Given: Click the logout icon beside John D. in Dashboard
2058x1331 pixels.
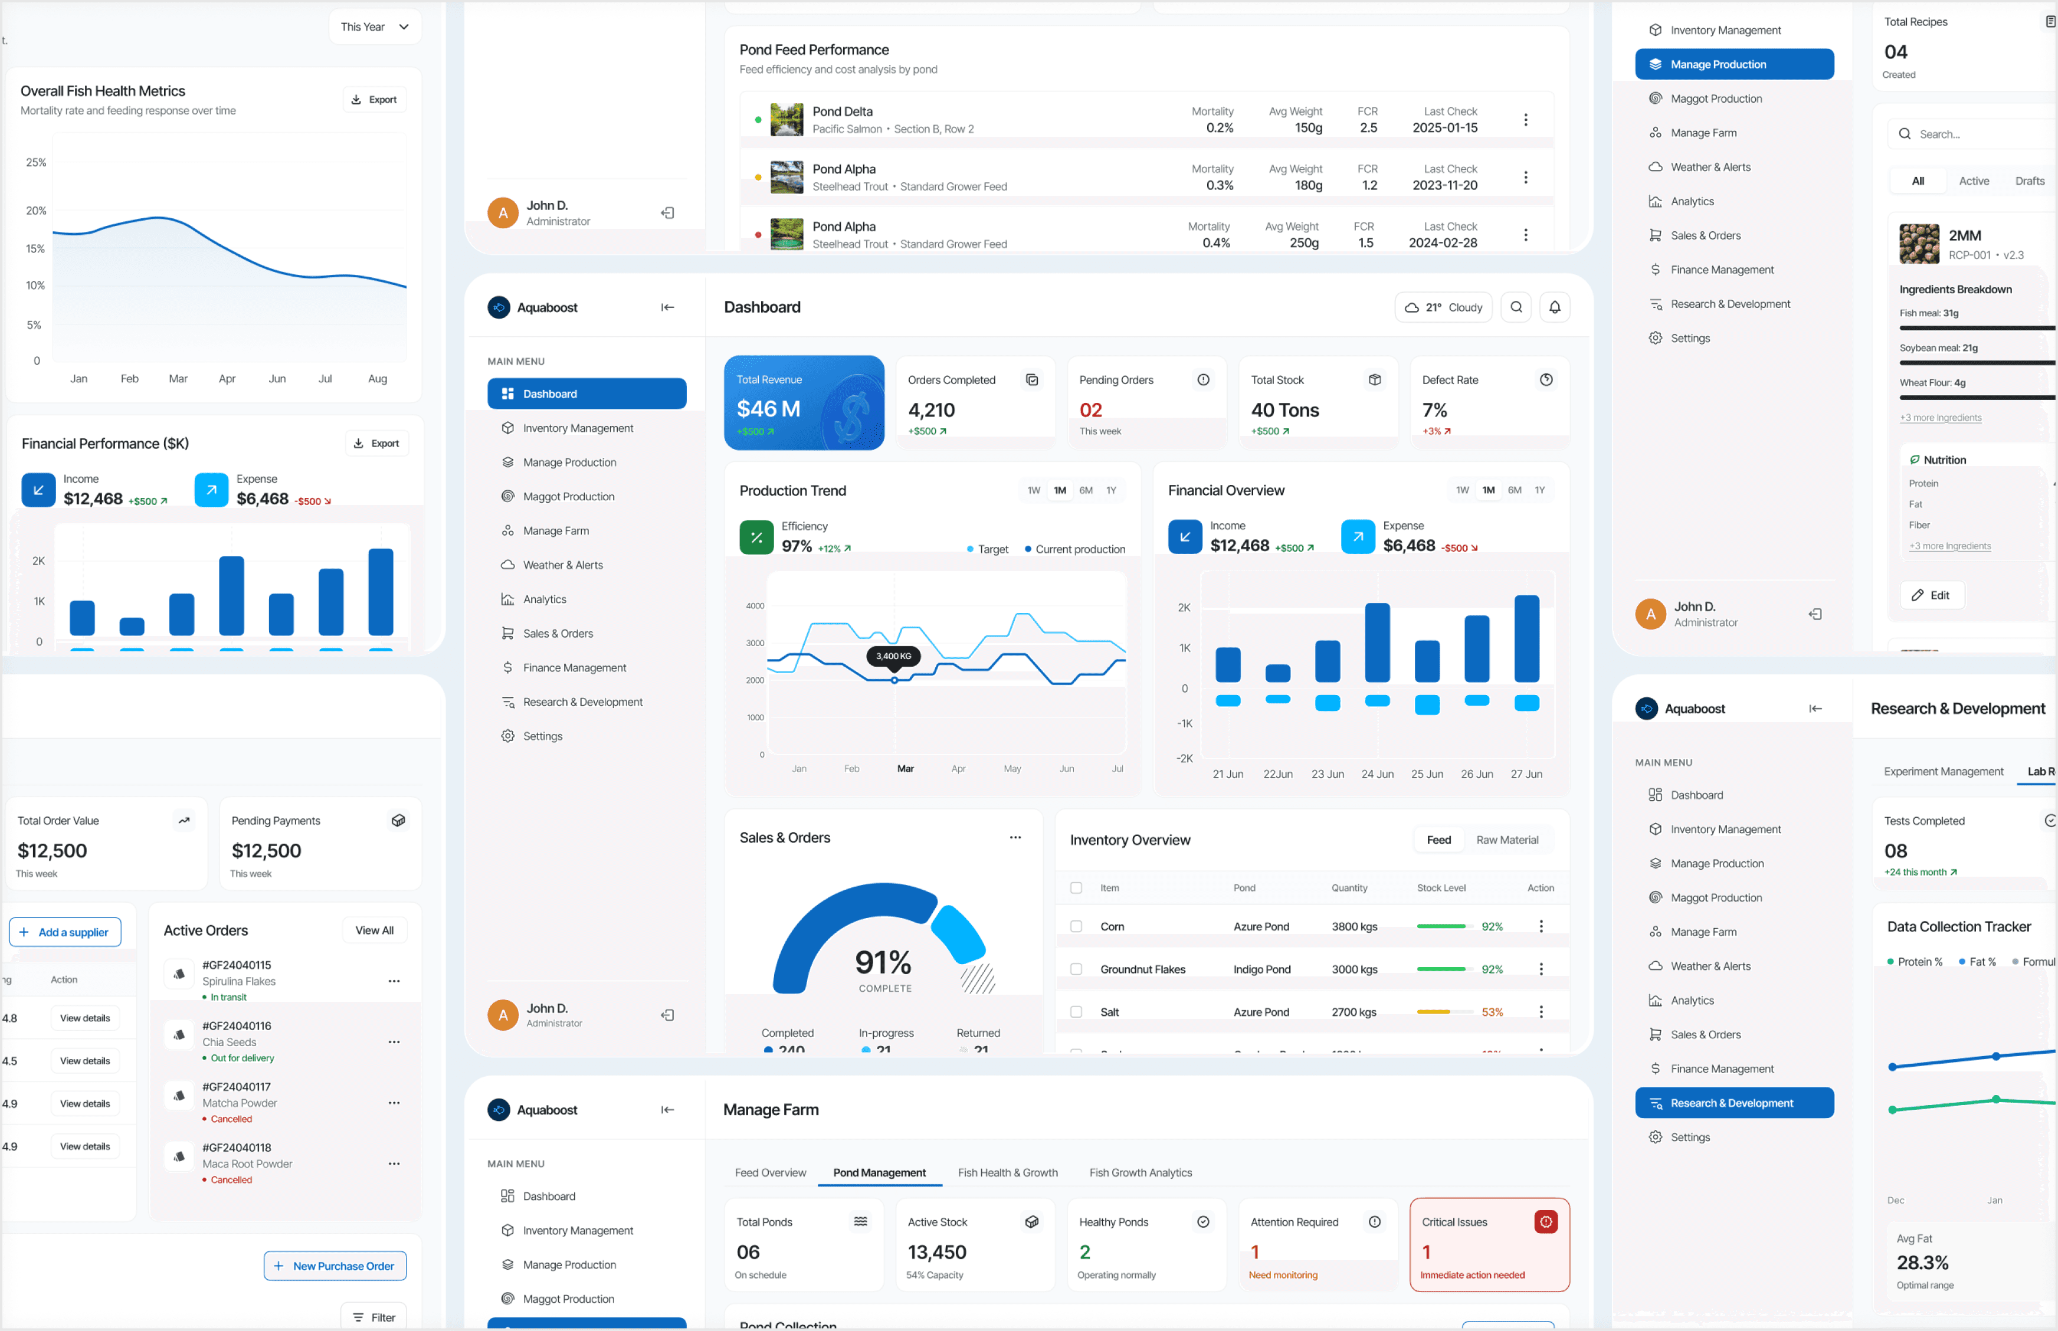Looking at the screenshot, I should (667, 1015).
